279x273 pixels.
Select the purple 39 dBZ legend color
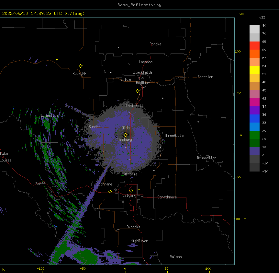pos(254,111)
